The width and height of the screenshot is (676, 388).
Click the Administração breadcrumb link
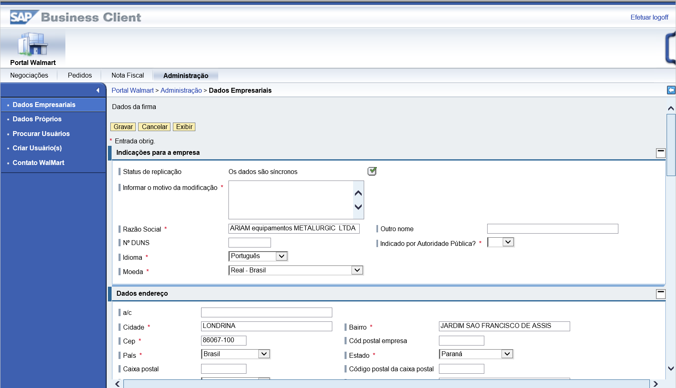181,90
